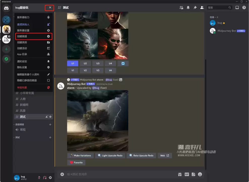The height and width of the screenshot is (182, 249).
Task: Select 服务器设置 menu item
Action: click(x=34, y=30)
